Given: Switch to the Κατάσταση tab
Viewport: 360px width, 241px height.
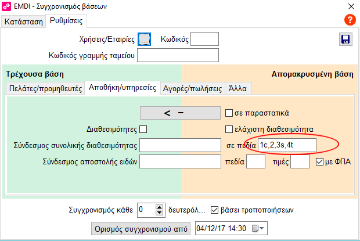Looking at the screenshot, I should tap(23, 21).
